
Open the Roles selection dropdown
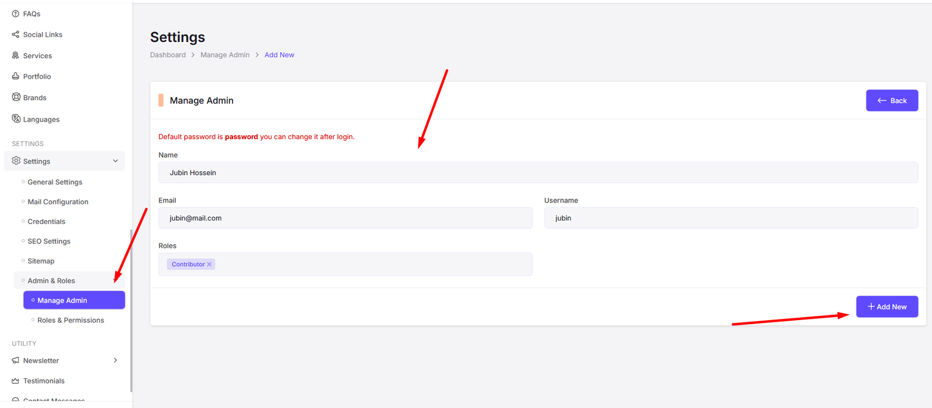(x=373, y=264)
